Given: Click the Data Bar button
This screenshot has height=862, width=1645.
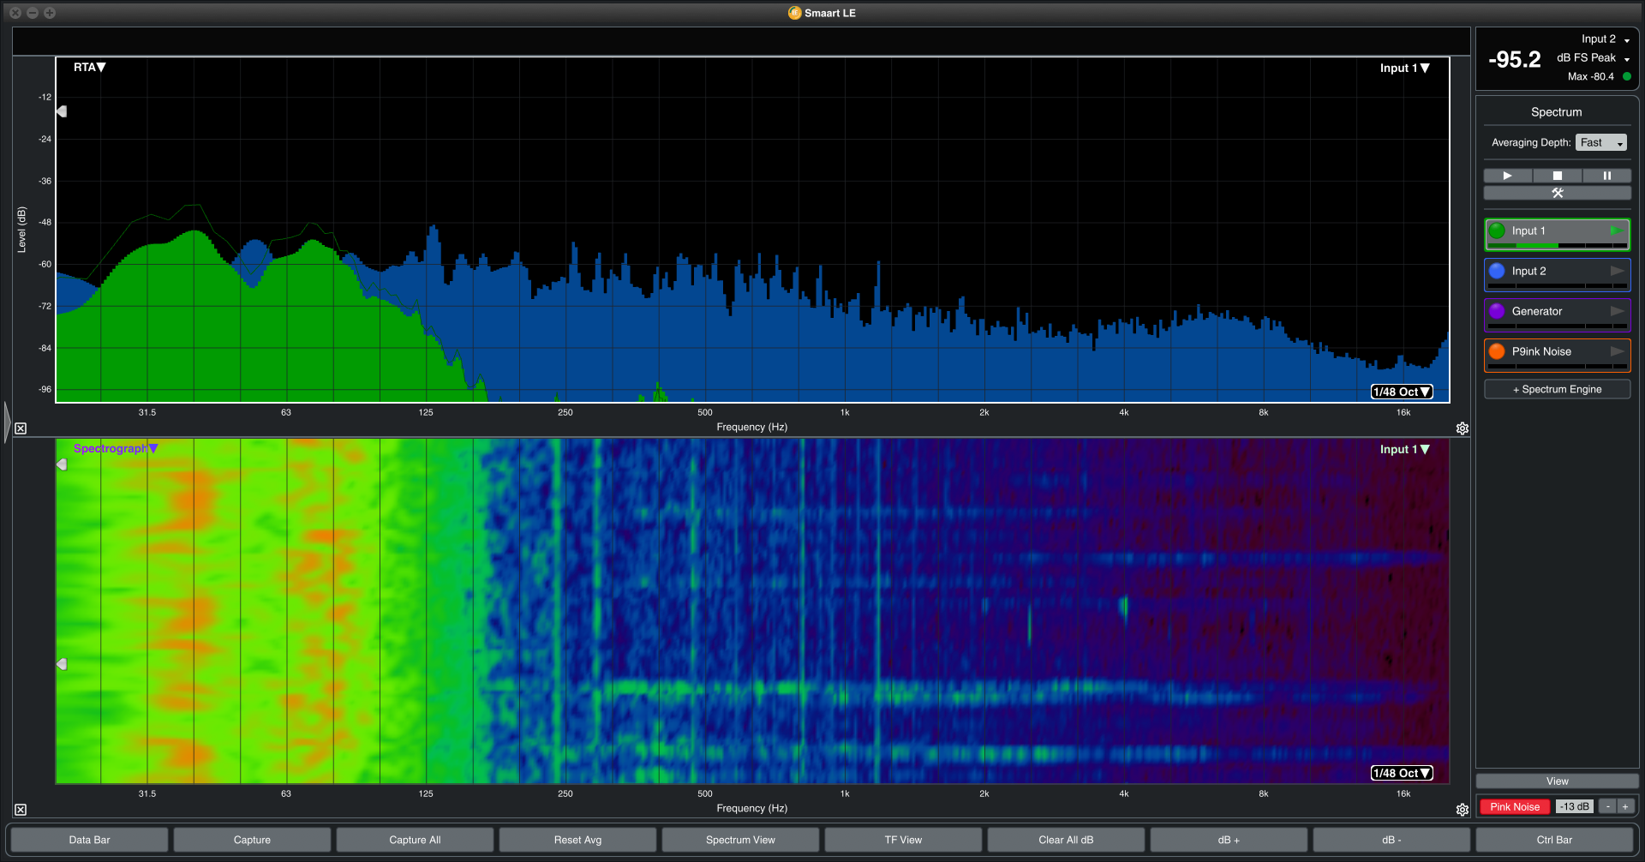Looking at the screenshot, I should point(89,840).
